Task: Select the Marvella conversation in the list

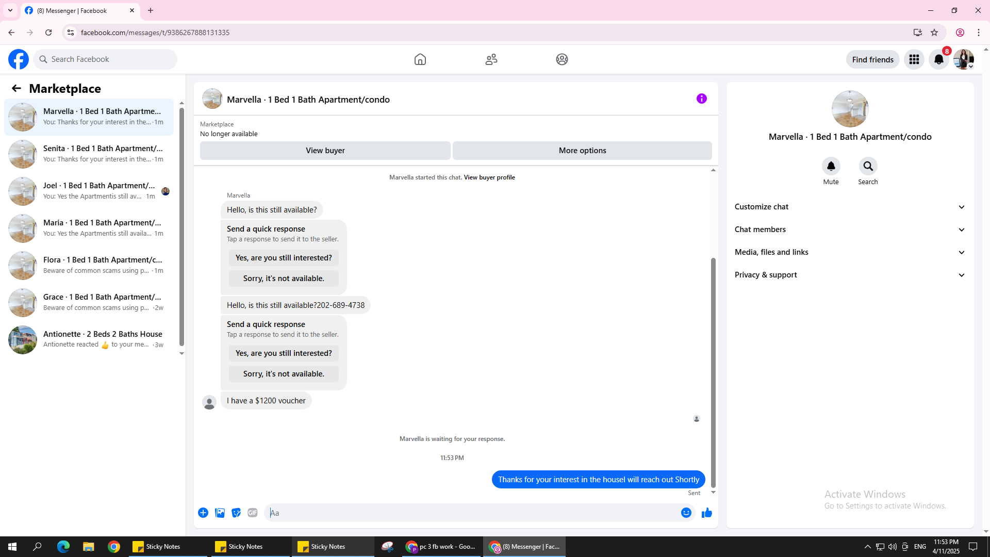Action: click(89, 117)
